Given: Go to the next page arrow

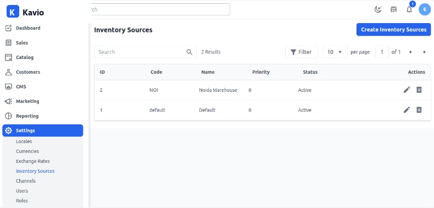Looking at the screenshot, I should (x=424, y=52).
